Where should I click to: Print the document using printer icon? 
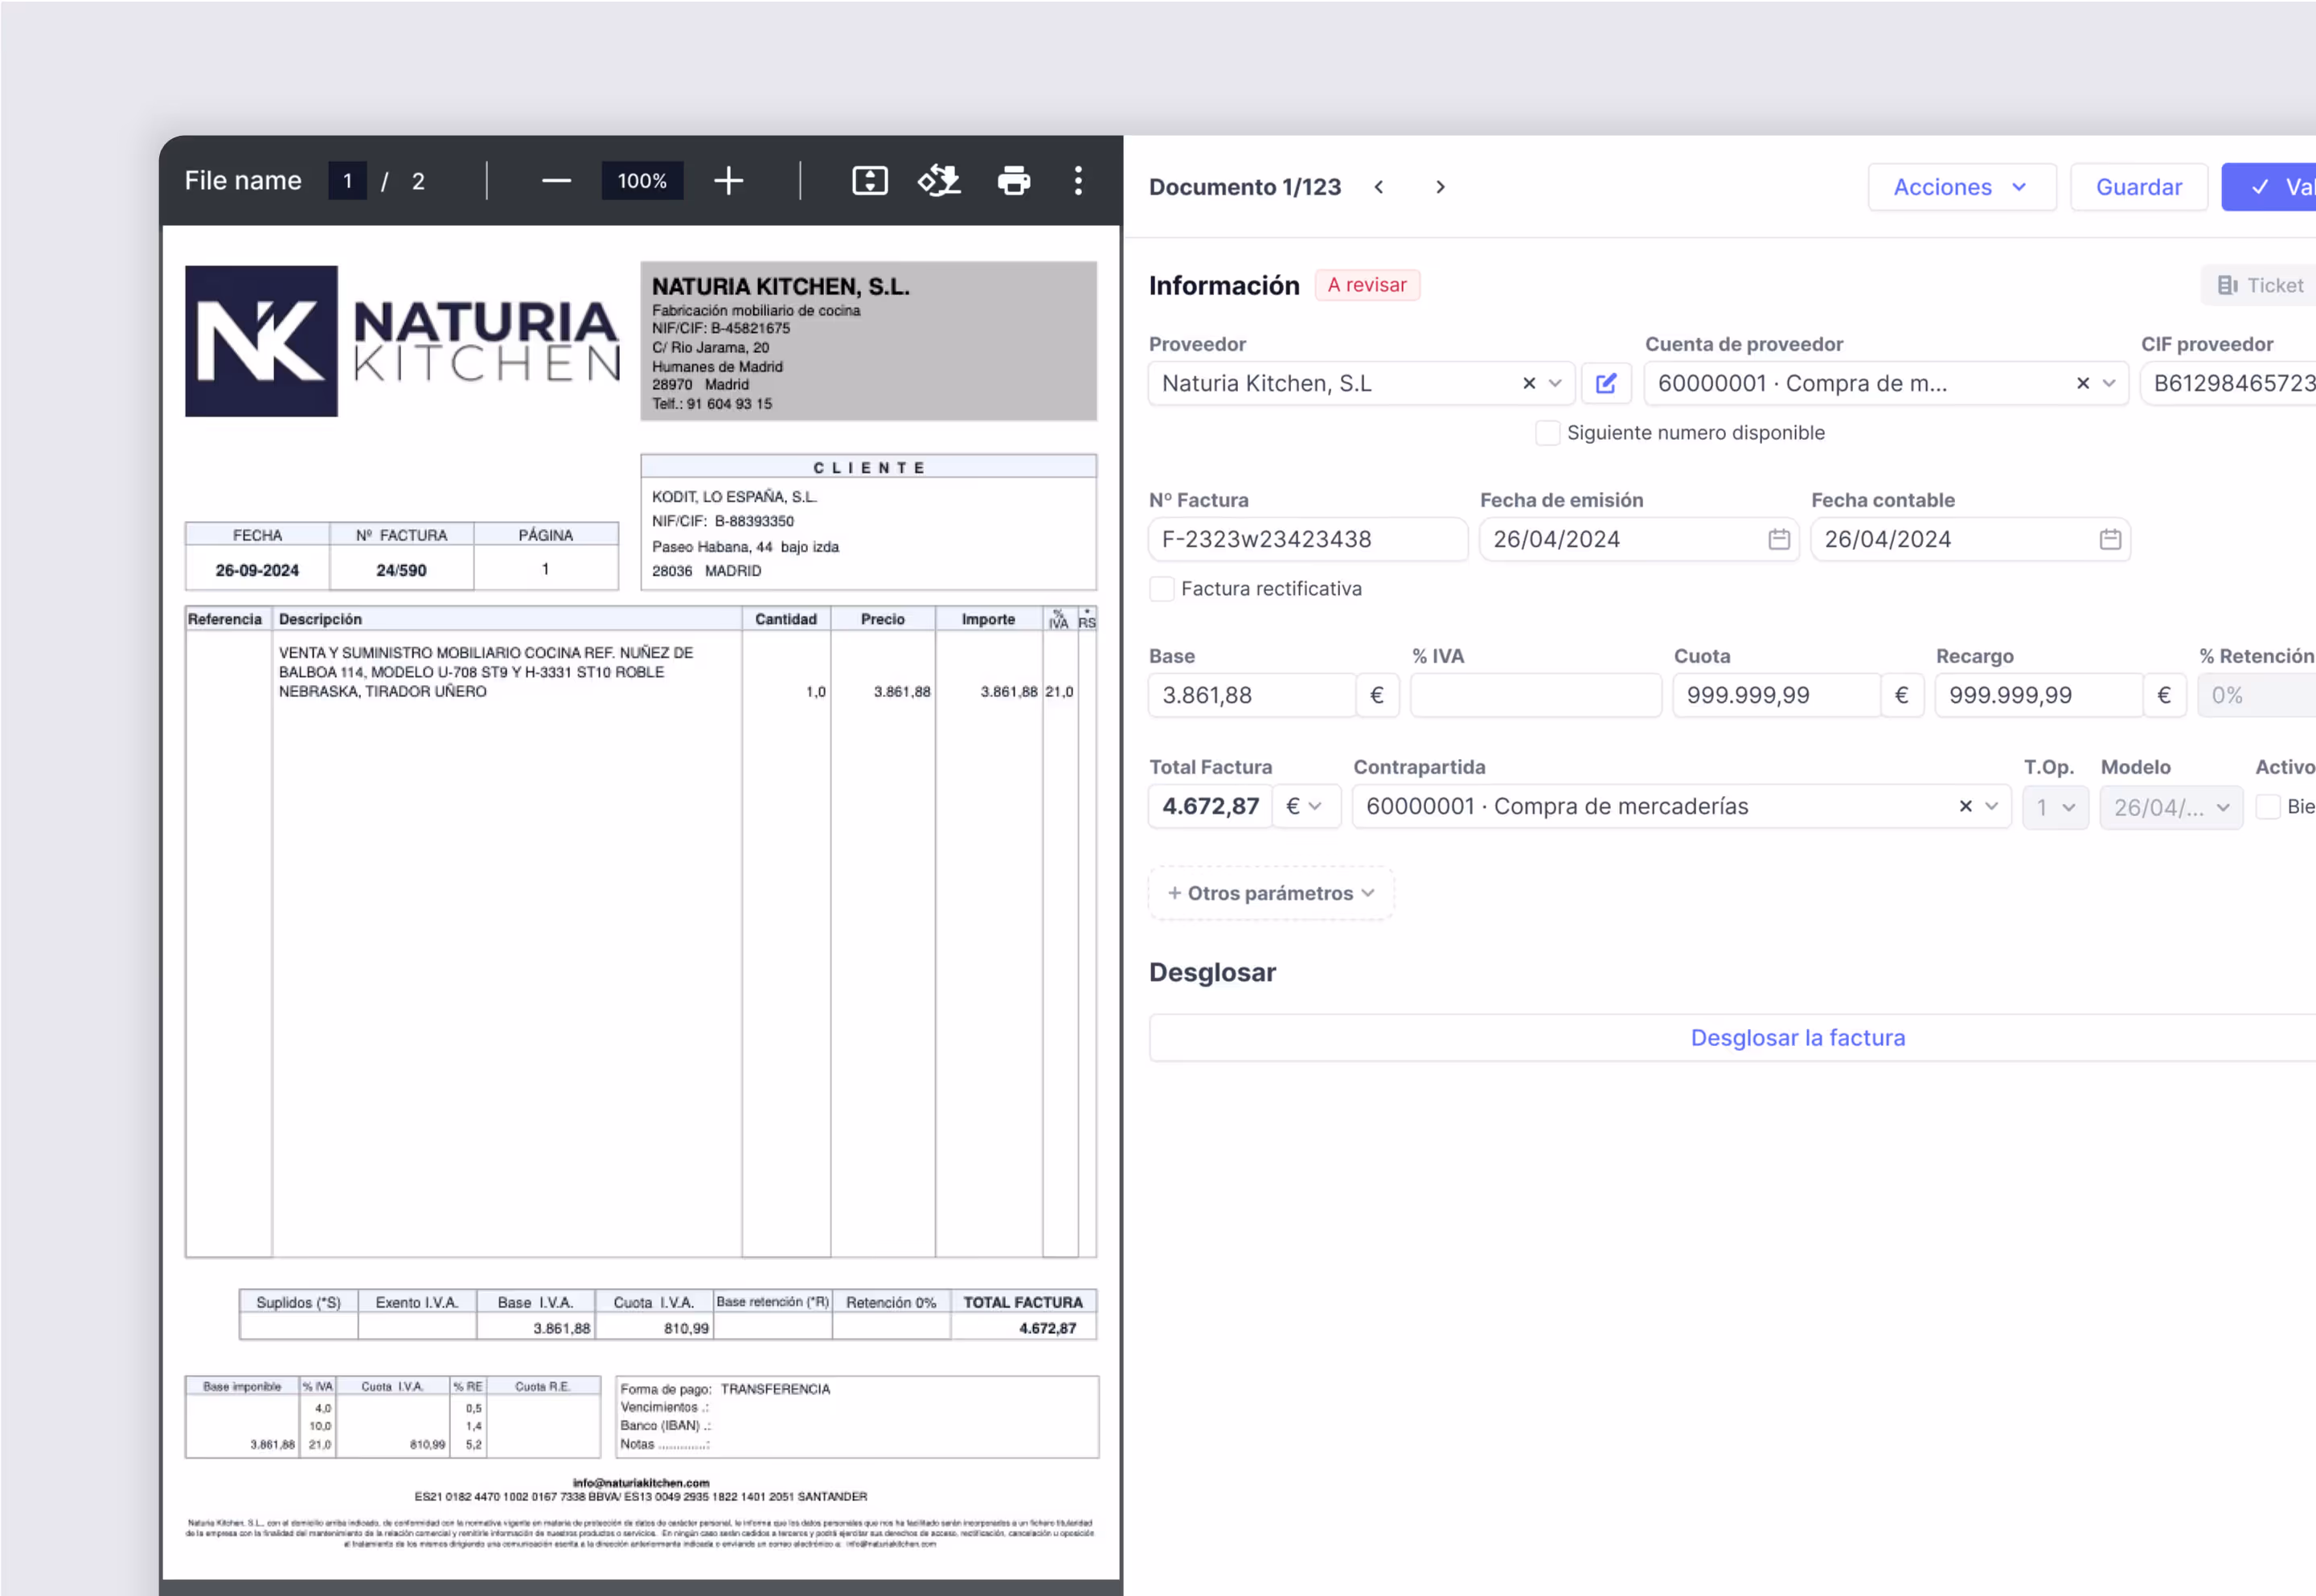click(x=1014, y=181)
